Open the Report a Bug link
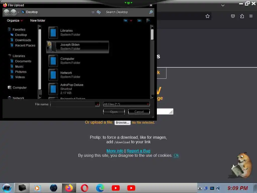The width and height of the screenshot is (257, 193). [139, 151]
